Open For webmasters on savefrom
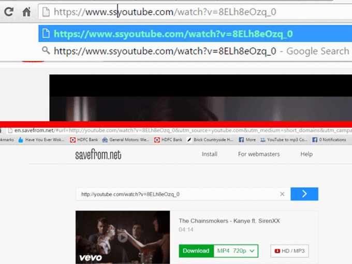352x264 pixels. (x=259, y=154)
